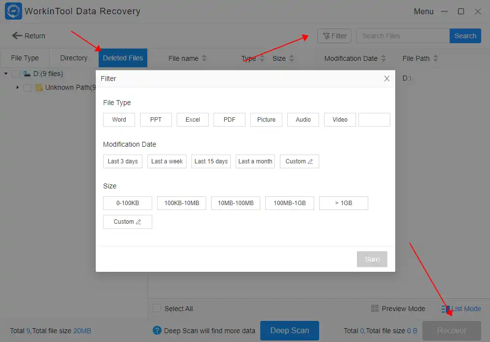Check the D:(9 files) checkbox
Image resolution: width=490 pixels, height=342 pixels.
16,74
